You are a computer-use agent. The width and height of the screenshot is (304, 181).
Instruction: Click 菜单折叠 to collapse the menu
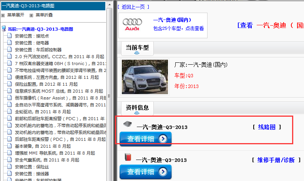point(44,15)
